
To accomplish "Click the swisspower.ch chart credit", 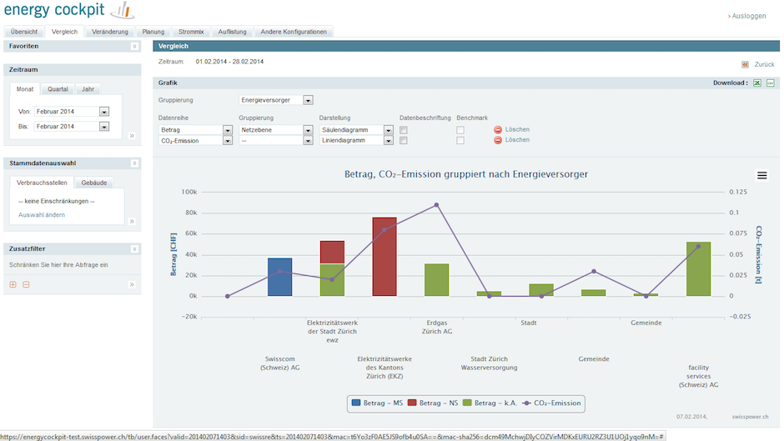I will coord(750,417).
